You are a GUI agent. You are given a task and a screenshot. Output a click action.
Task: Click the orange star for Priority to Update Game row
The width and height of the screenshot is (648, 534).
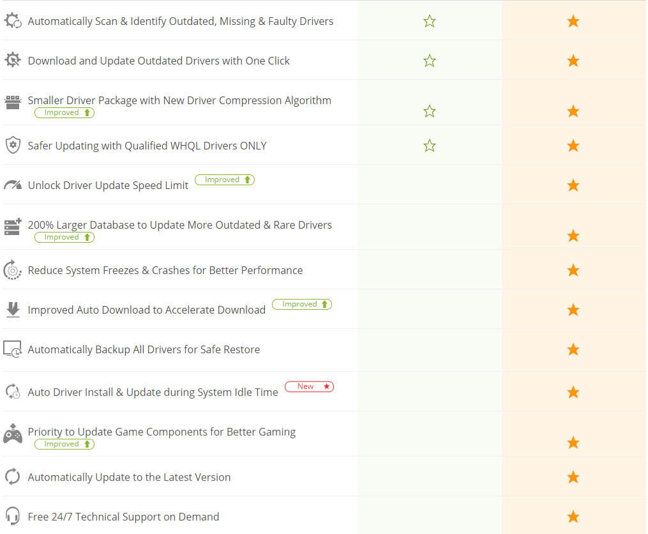(573, 443)
